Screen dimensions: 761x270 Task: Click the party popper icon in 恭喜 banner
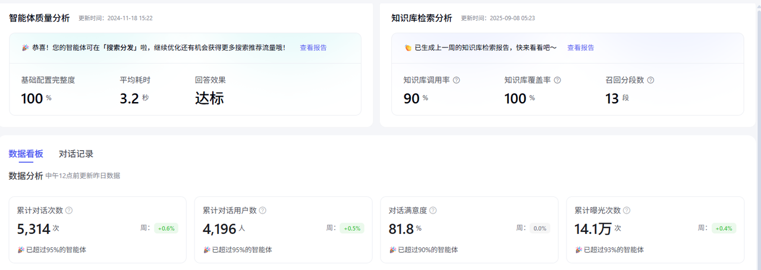click(26, 47)
